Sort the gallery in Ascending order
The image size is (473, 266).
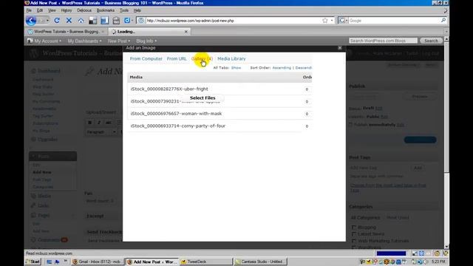[282, 68]
